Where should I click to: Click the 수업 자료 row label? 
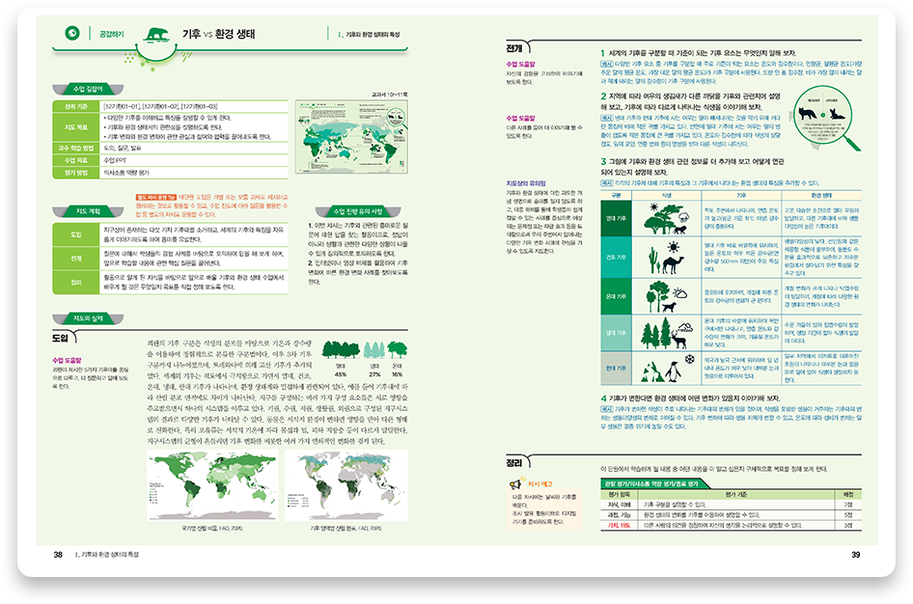pyautogui.click(x=75, y=160)
